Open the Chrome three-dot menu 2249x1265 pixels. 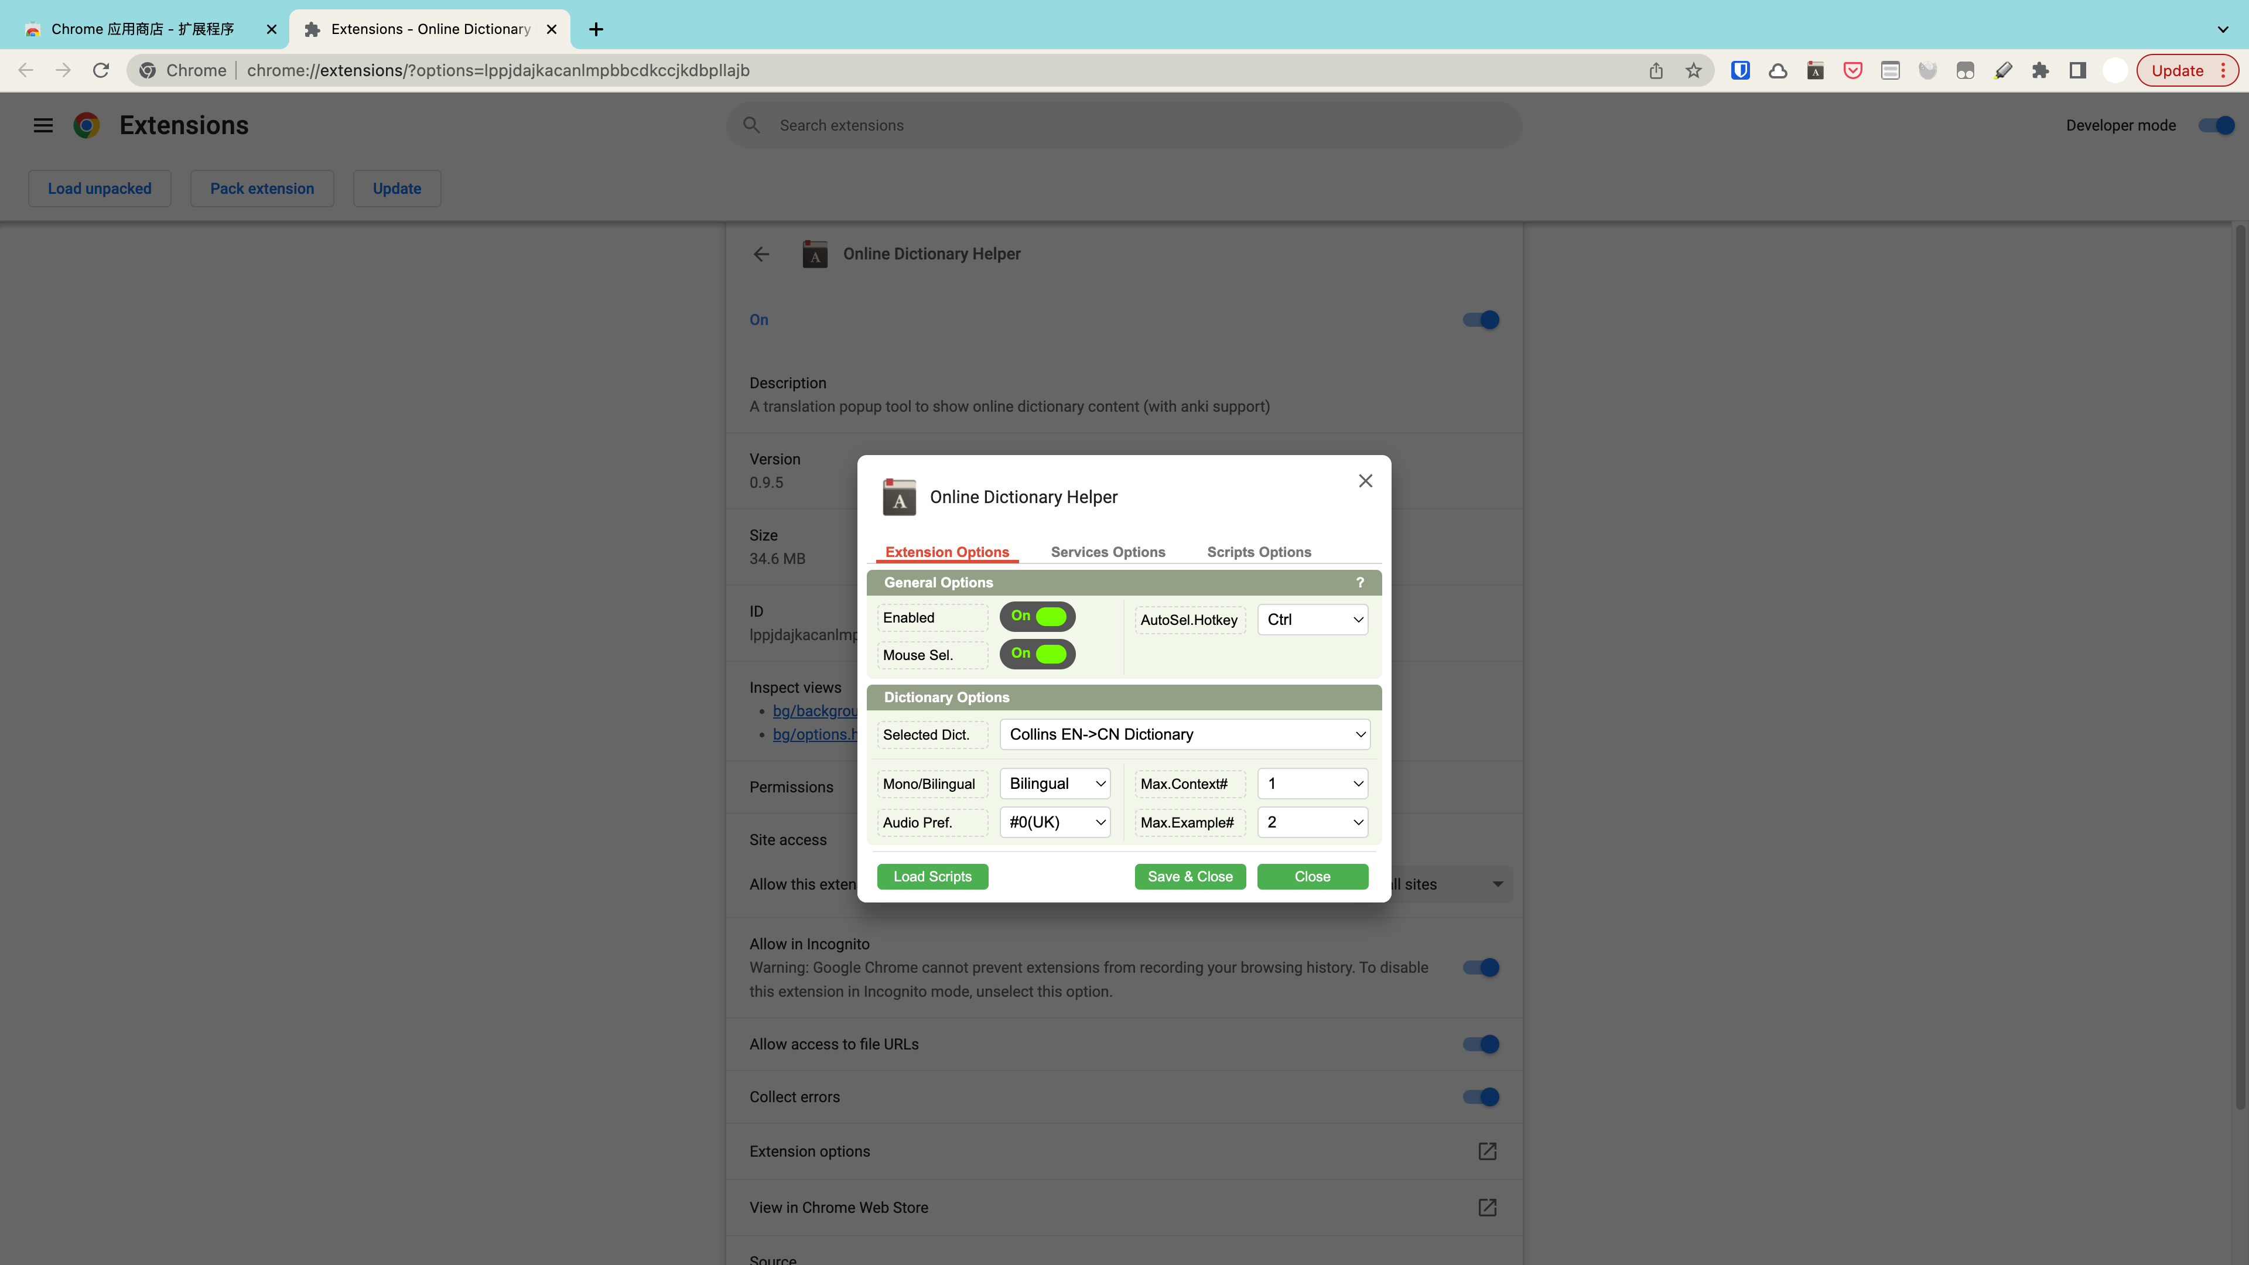pos(2223,71)
